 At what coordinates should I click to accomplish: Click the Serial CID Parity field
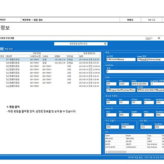pyautogui.click(x=149, y=115)
